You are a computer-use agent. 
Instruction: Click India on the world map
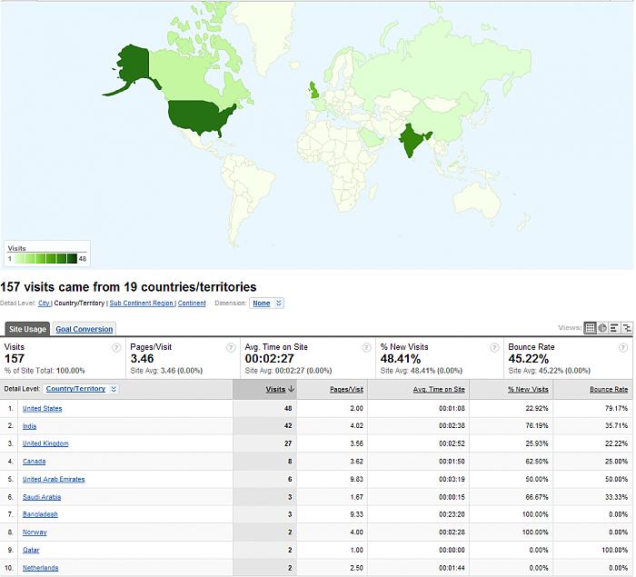pyautogui.click(x=411, y=140)
